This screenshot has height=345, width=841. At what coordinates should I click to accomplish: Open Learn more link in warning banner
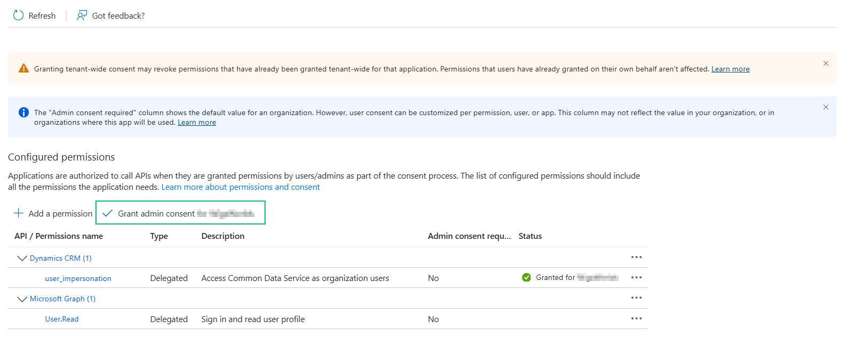tap(730, 69)
